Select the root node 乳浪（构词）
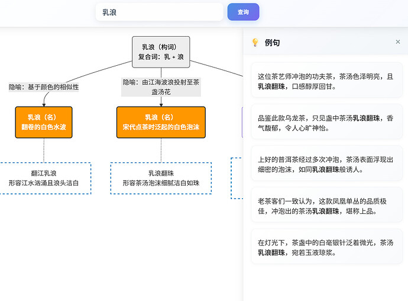 pos(161,52)
